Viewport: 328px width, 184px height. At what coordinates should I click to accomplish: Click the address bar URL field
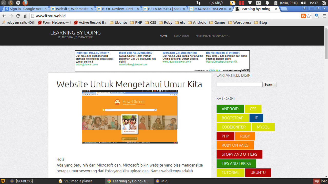[x=164, y=16]
